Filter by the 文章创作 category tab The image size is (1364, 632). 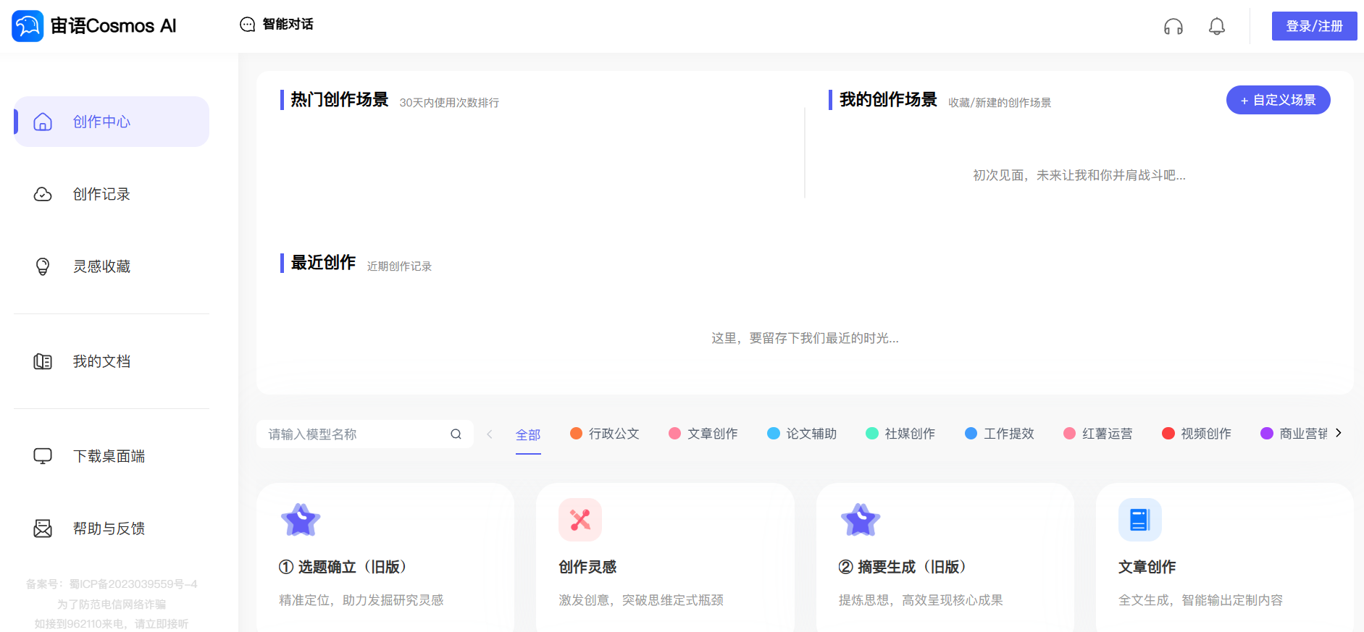[x=703, y=434]
